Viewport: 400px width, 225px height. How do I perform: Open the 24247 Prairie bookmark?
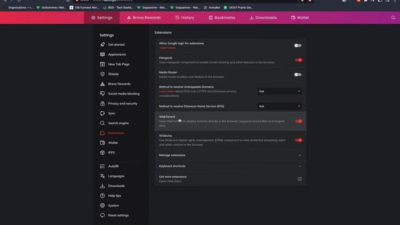pyautogui.click(x=239, y=7)
